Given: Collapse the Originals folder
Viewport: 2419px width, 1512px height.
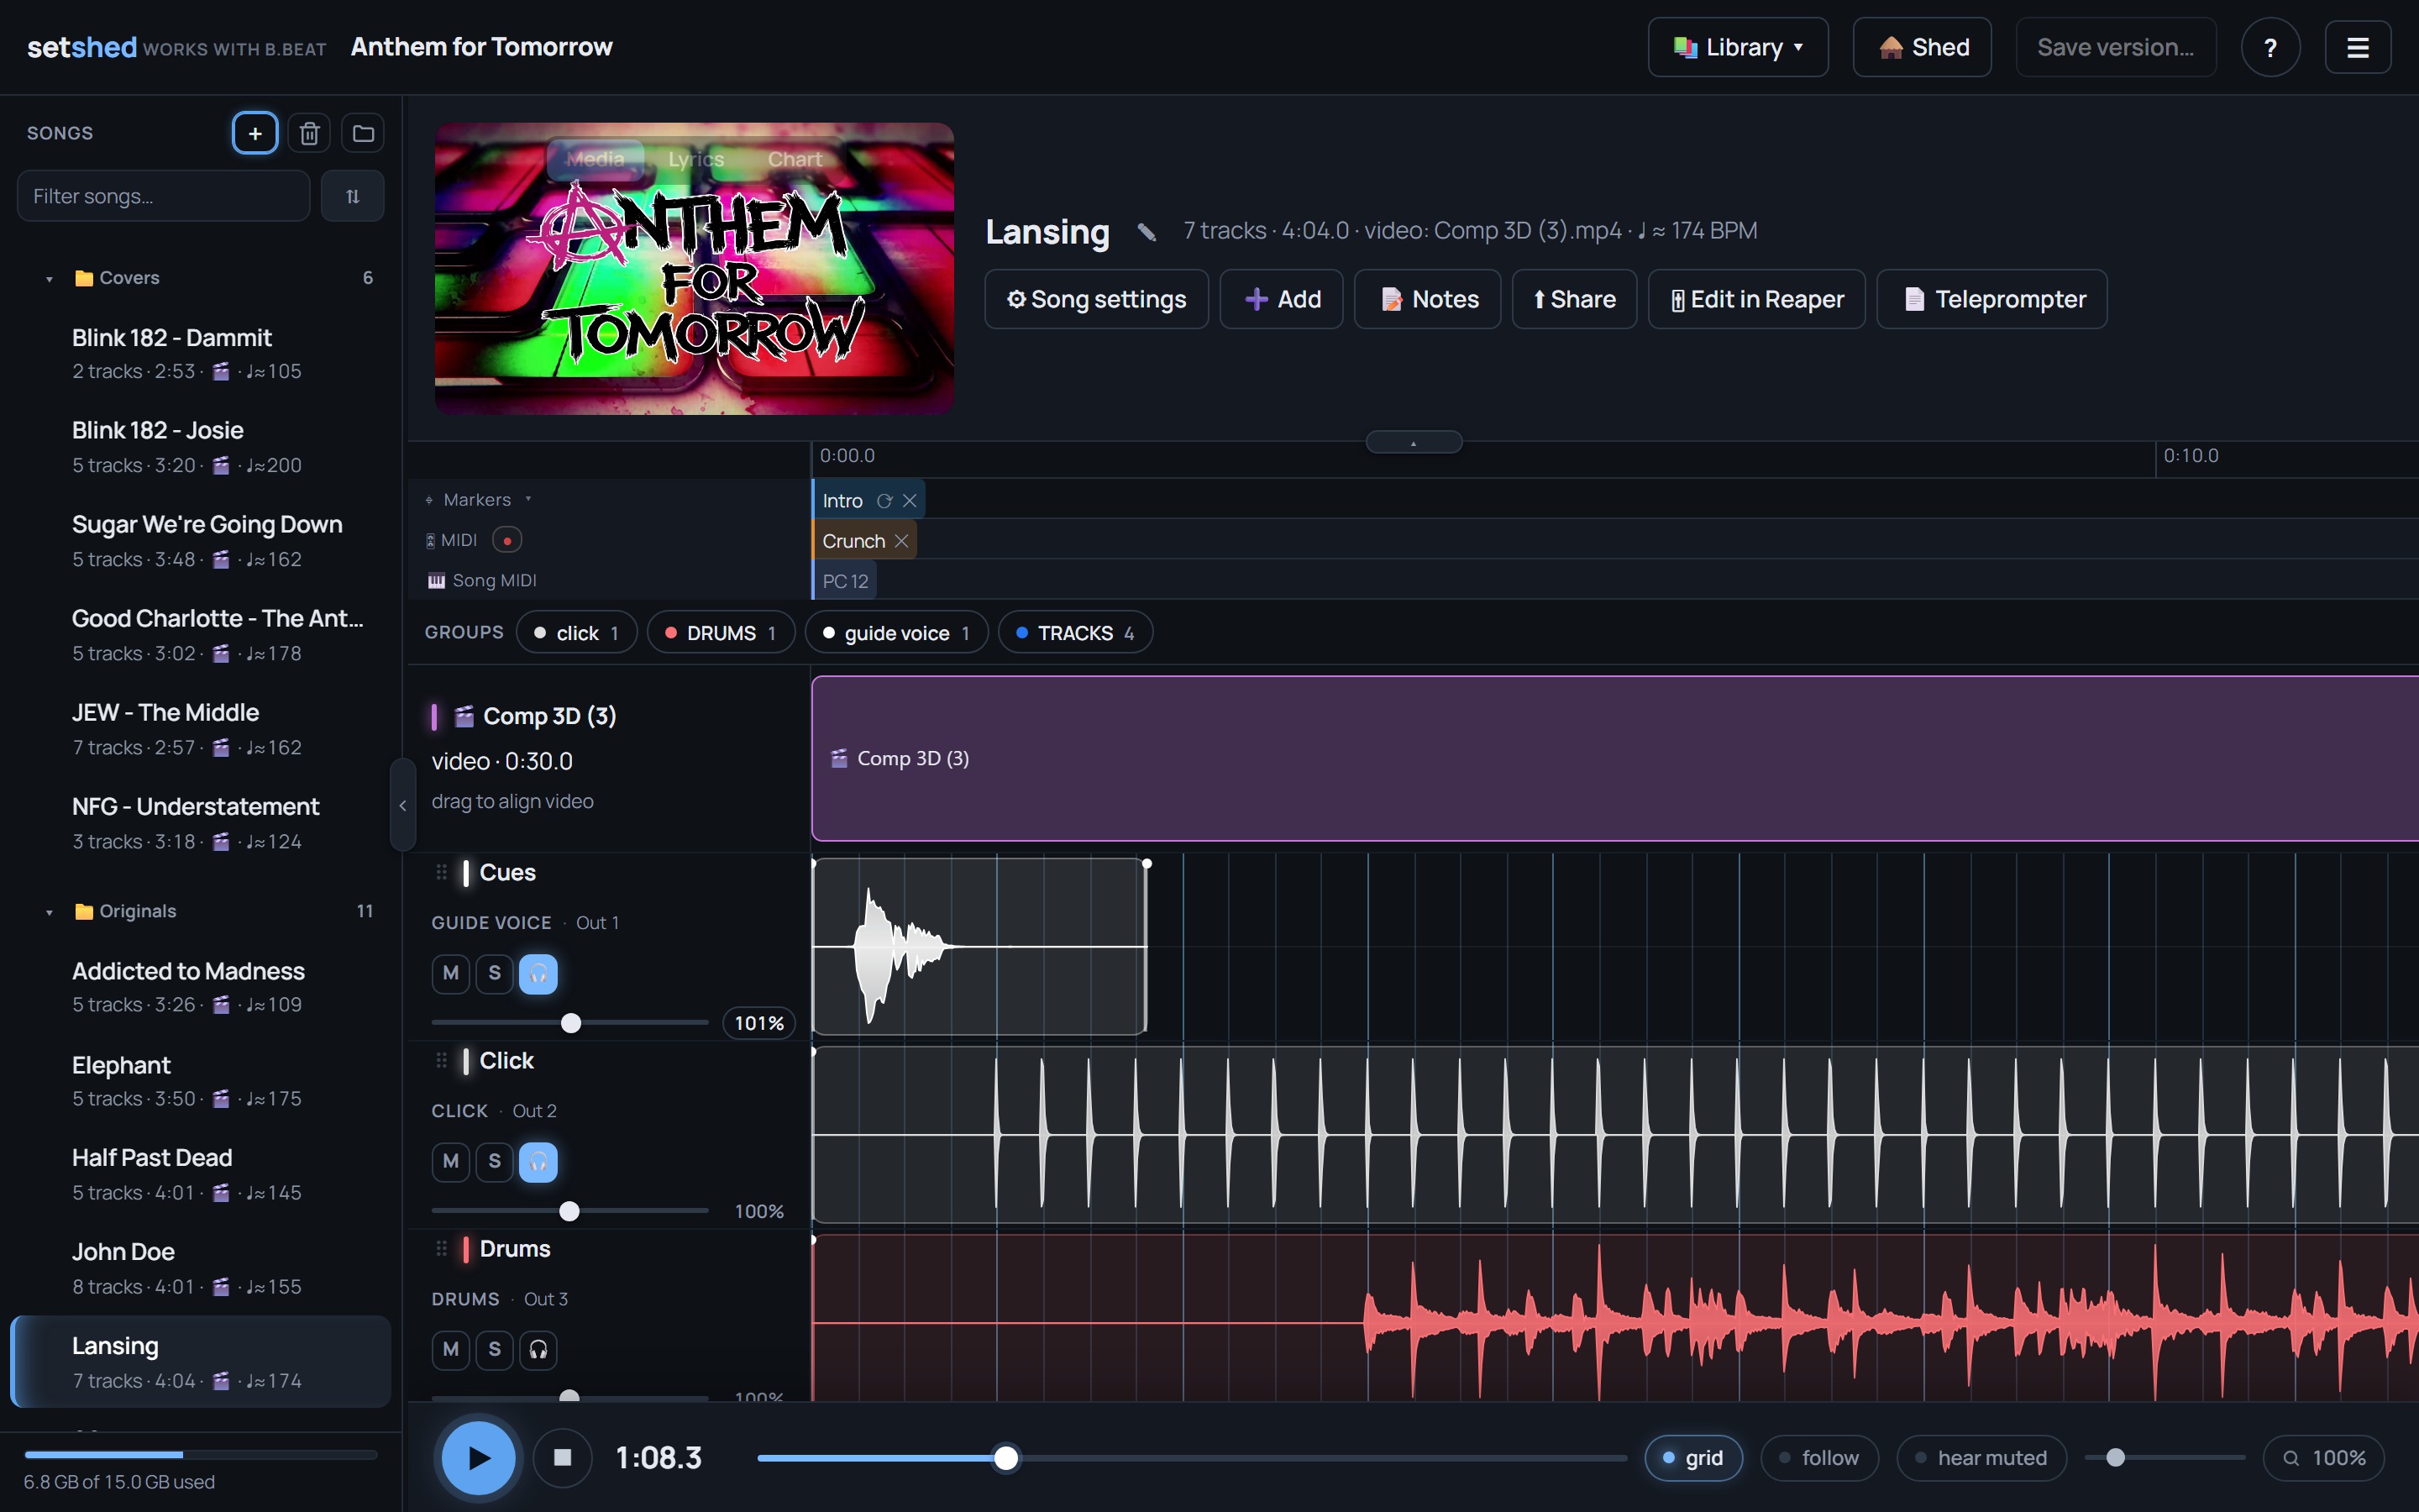Looking at the screenshot, I should [49, 912].
